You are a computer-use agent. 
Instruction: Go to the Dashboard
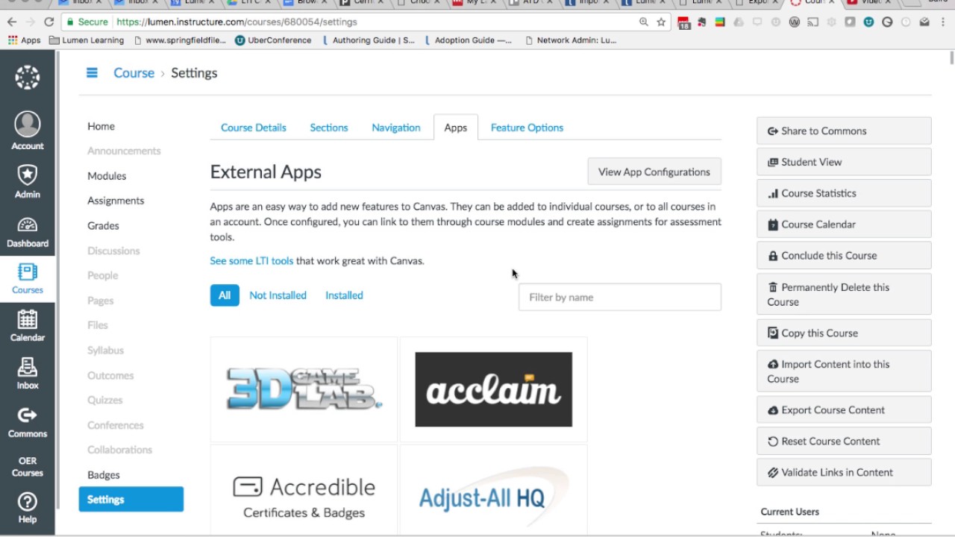28,232
